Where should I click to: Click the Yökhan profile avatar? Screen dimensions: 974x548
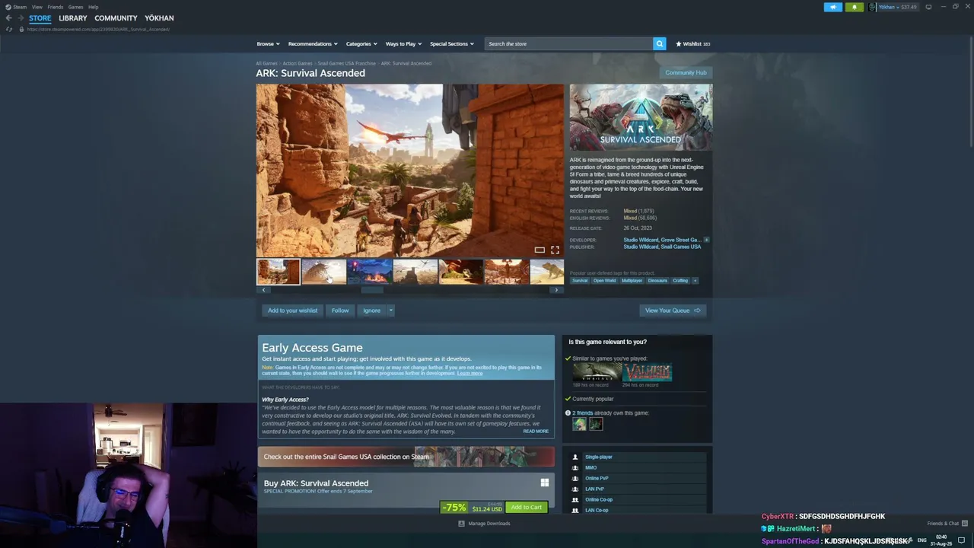pyautogui.click(x=873, y=7)
